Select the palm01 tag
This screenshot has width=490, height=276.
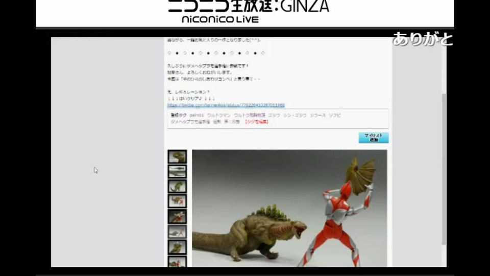pos(197,115)
